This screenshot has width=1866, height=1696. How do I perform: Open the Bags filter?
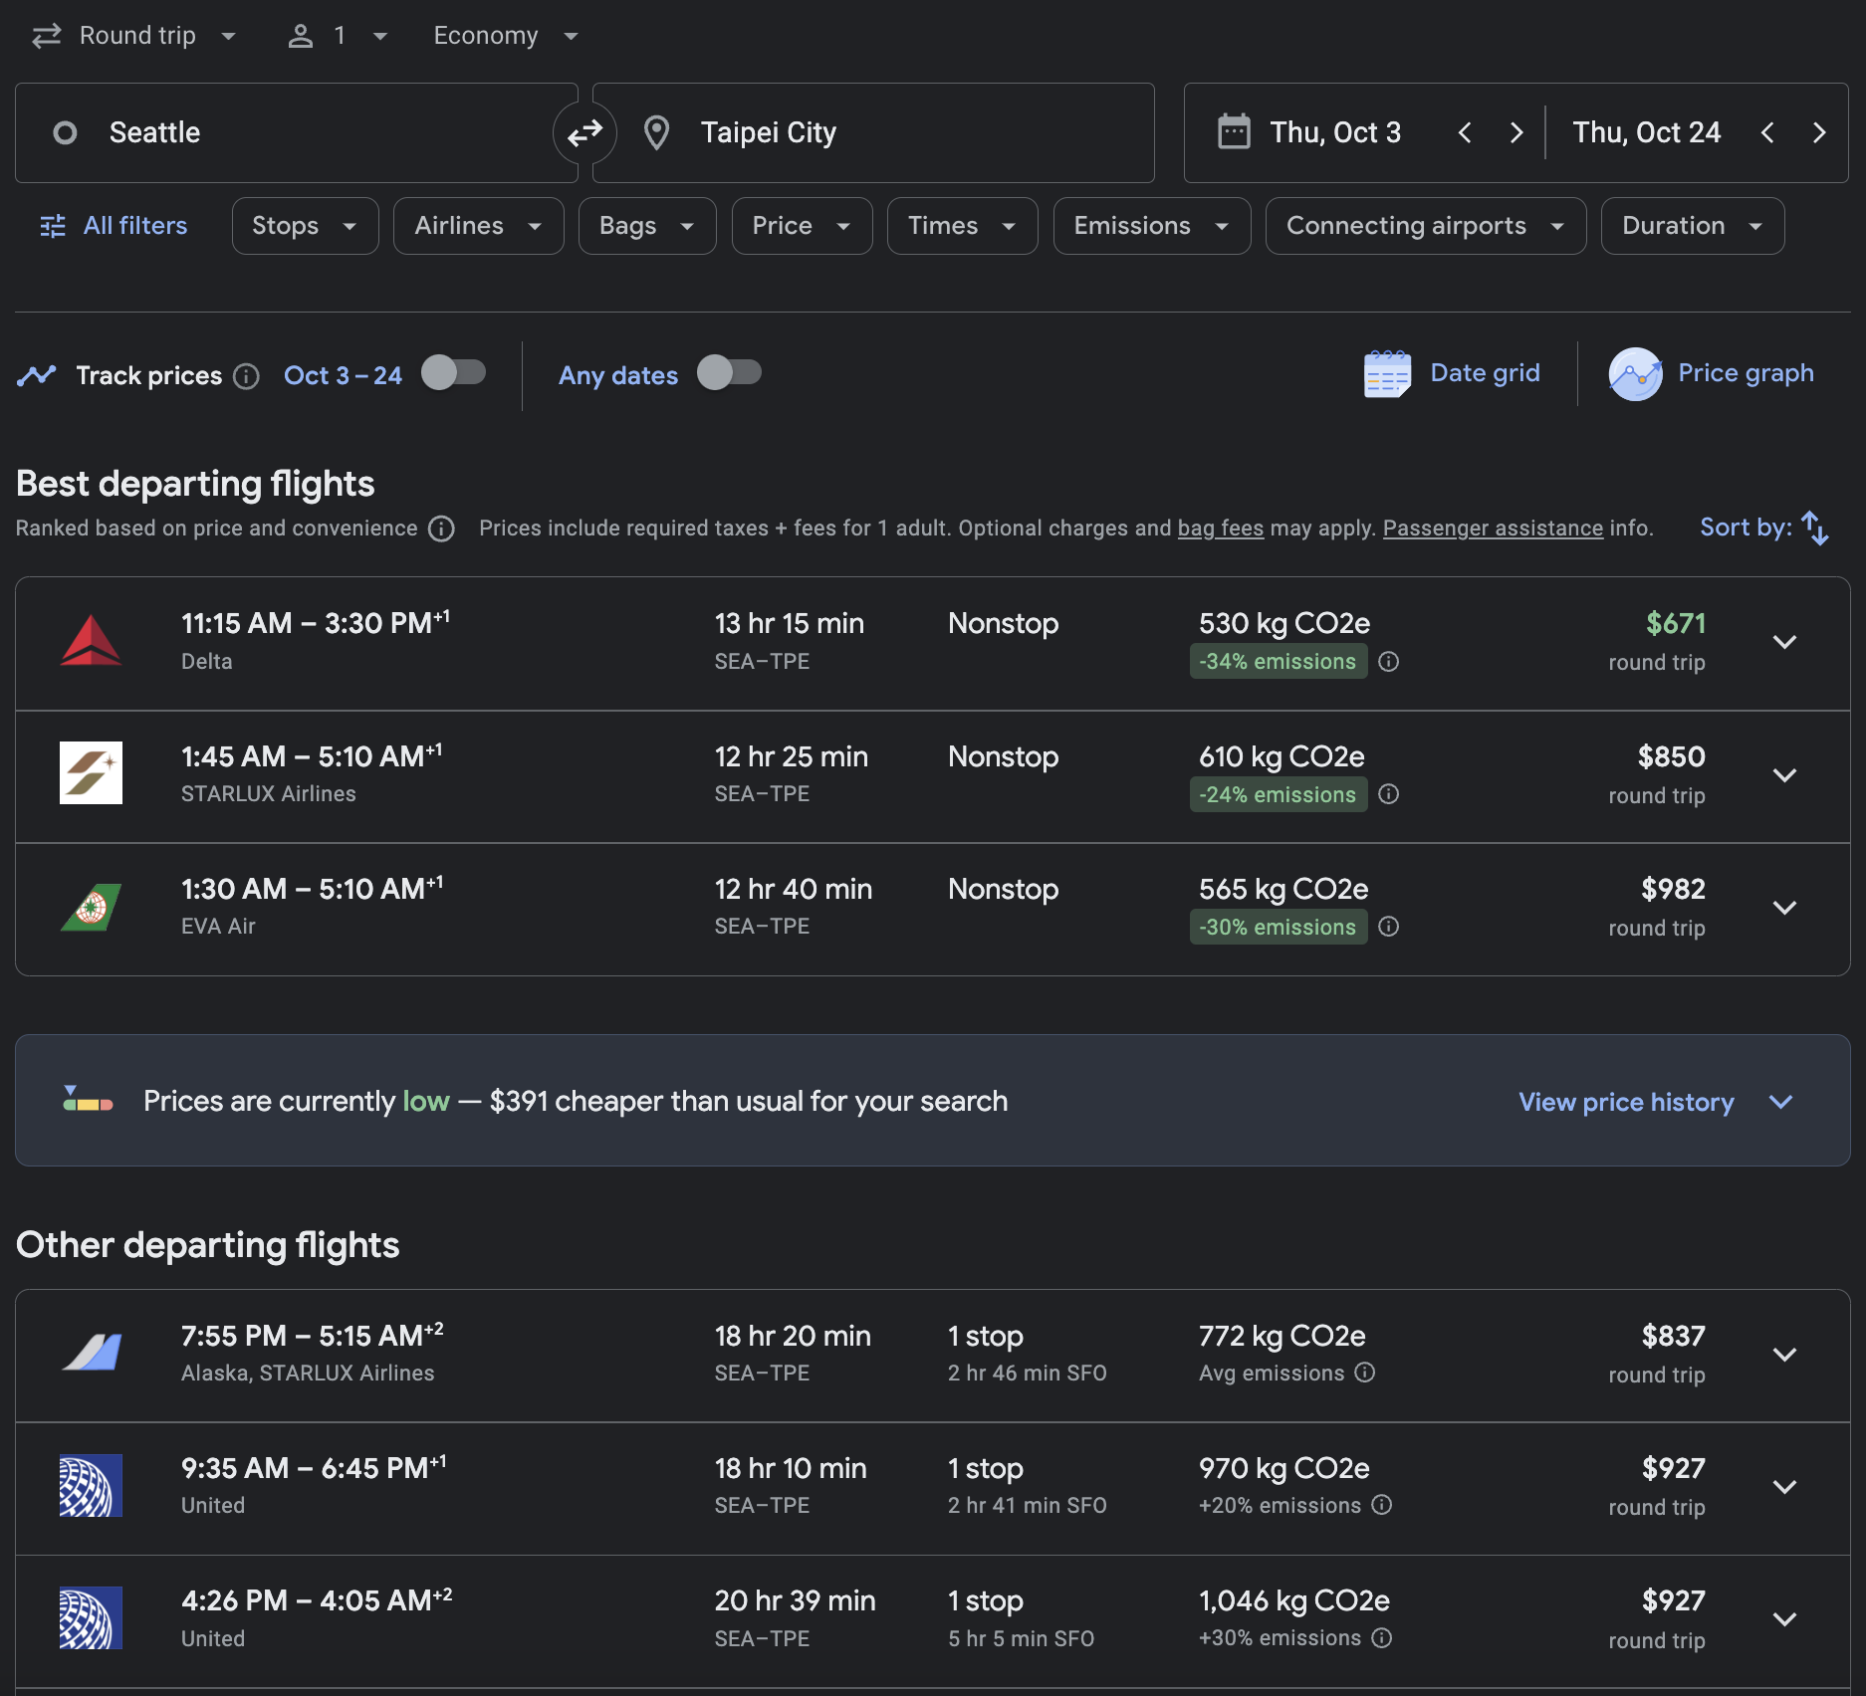[x=647, y=226]
